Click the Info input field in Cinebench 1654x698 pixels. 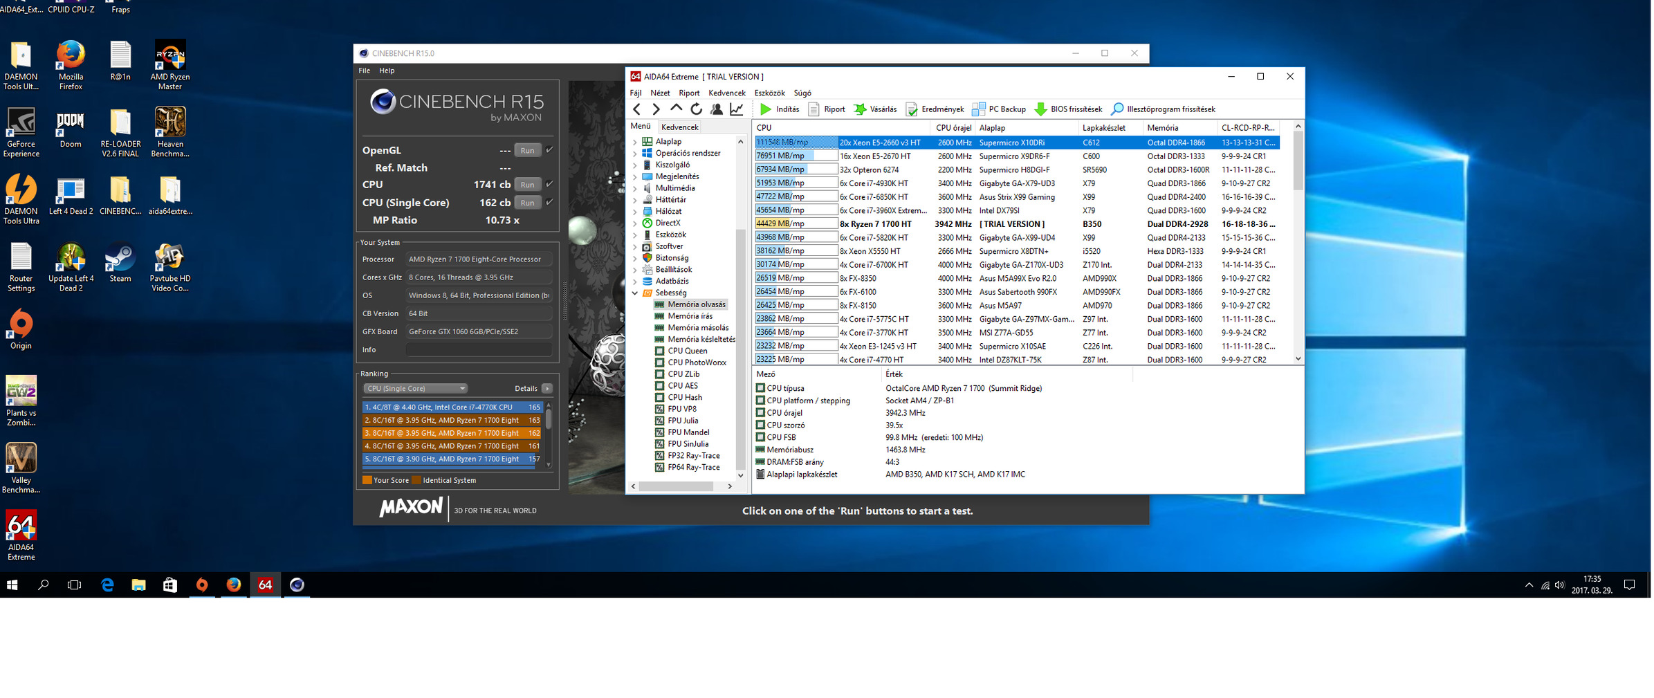479,350
